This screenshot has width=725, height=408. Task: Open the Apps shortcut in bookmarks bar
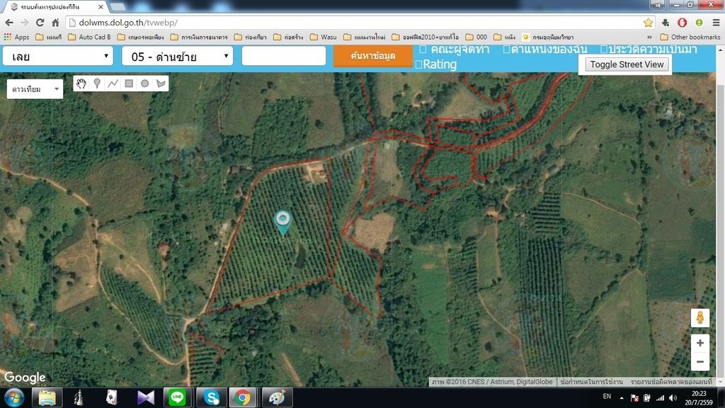click(17, 37)
